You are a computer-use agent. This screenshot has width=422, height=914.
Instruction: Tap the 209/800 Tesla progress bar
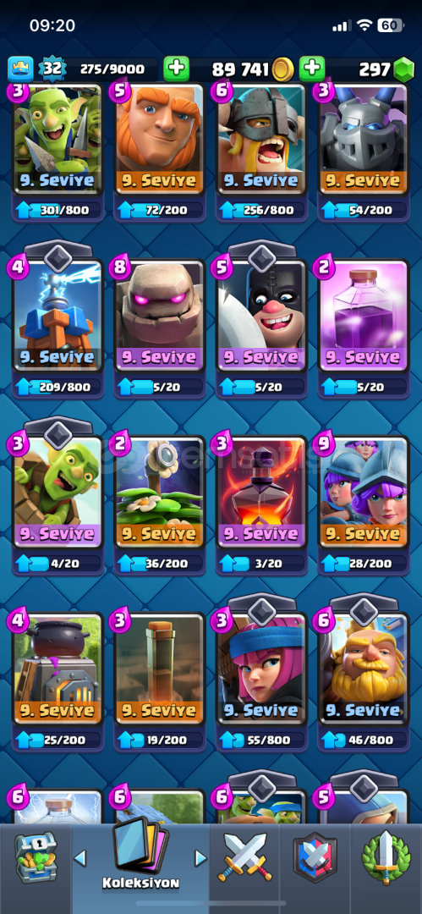(x=58, y=386)
